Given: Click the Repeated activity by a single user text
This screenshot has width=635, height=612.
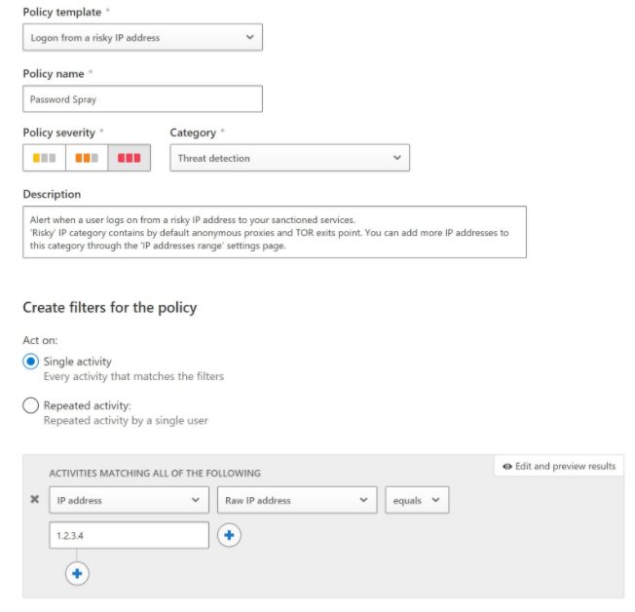Looking at the screenshot, I should 126,420.
